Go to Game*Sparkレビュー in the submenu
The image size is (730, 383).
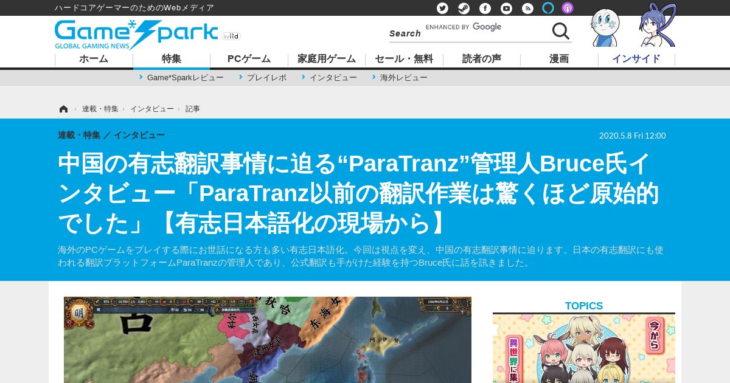pyautogui.click(x=185, y=78)
